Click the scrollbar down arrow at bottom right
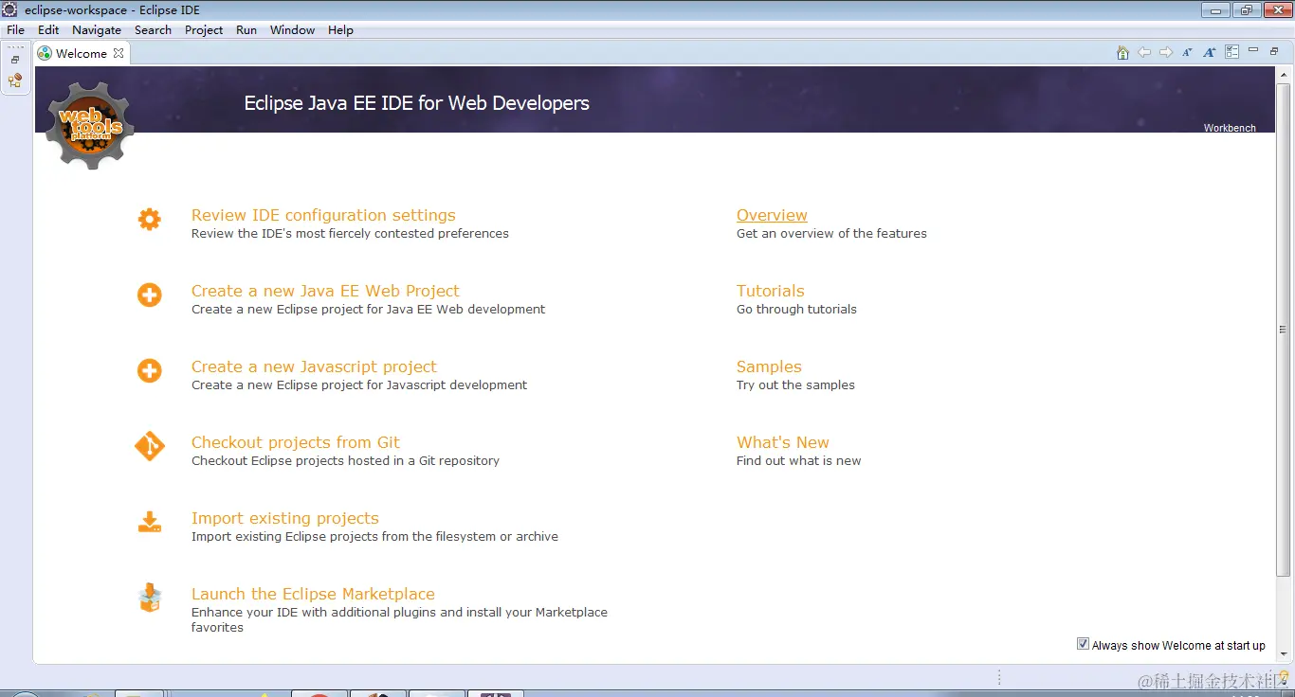Screen dimensions: 1295x697 coord(1284,653)
